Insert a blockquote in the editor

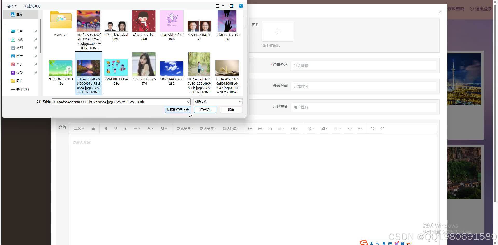(x=93, y=128)
